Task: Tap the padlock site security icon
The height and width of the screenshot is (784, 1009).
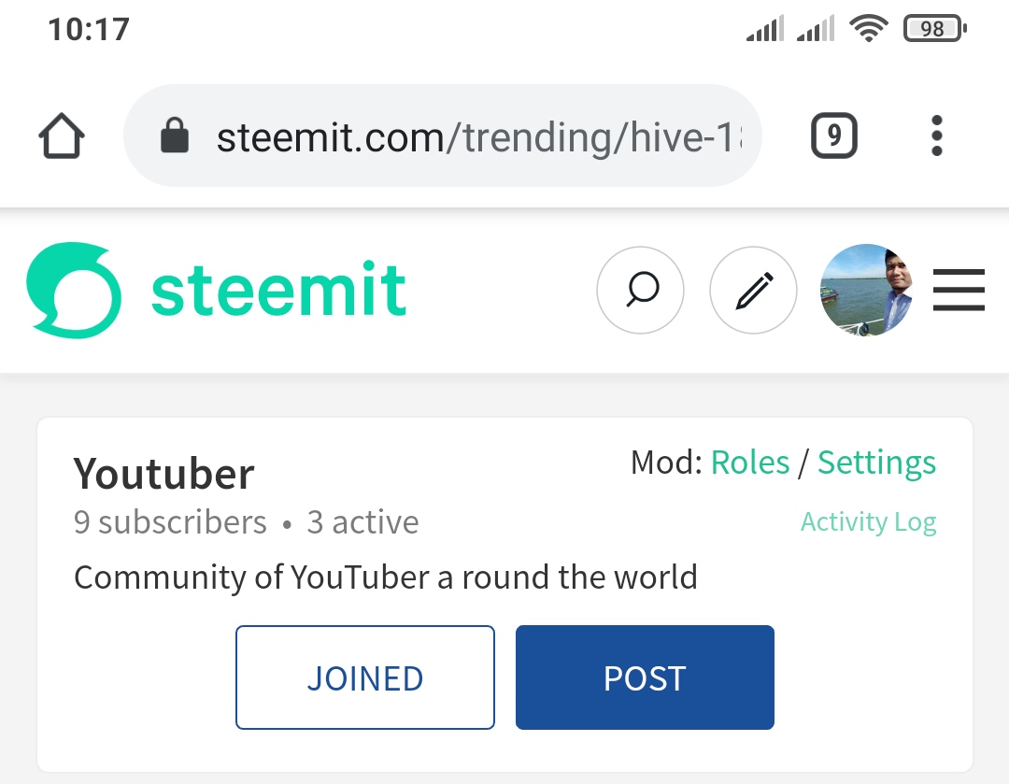Action: point(175,135)
